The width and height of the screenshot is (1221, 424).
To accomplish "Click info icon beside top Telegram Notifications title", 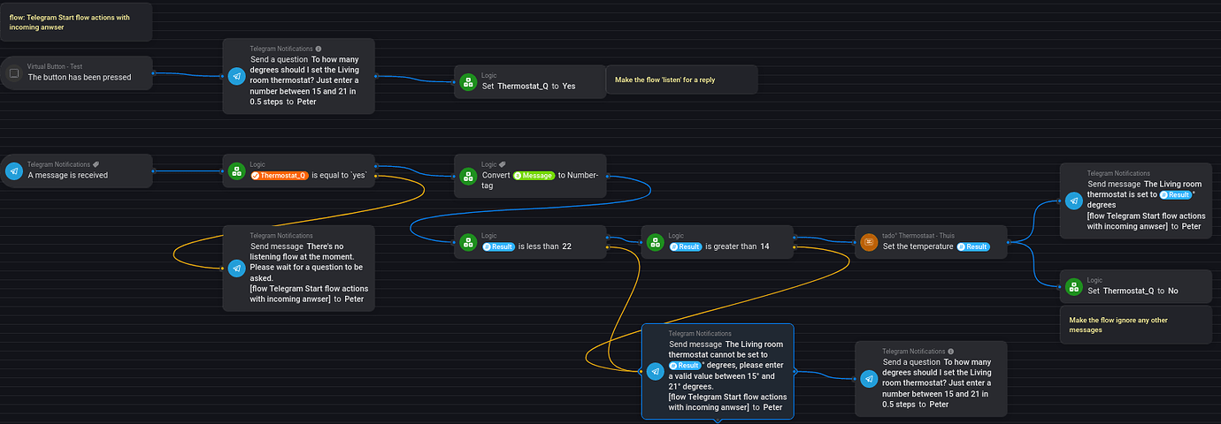I will pyautogui.click(x=319, y=49).
